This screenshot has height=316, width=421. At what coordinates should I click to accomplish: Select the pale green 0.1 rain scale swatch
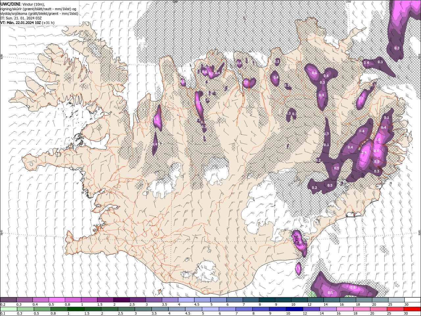point(9,309)
